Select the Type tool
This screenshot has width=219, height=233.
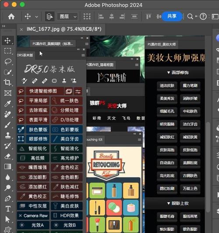coord(8,209)
